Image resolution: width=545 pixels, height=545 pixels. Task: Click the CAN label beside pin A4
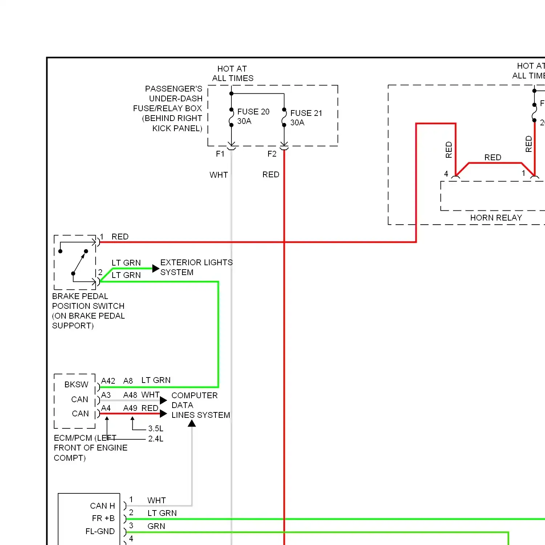coord(80,413)
